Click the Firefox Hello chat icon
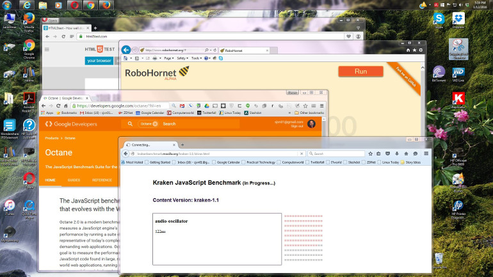The image size is (493, 277). coord(416,154)
